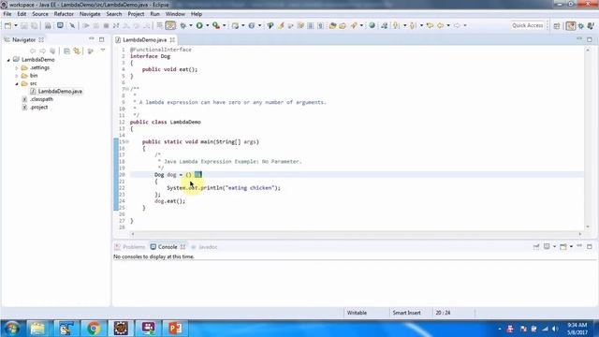This screenshot has width=599, height=337.
Task: Collapse the src folder
Action: click(x=17, y=83)
